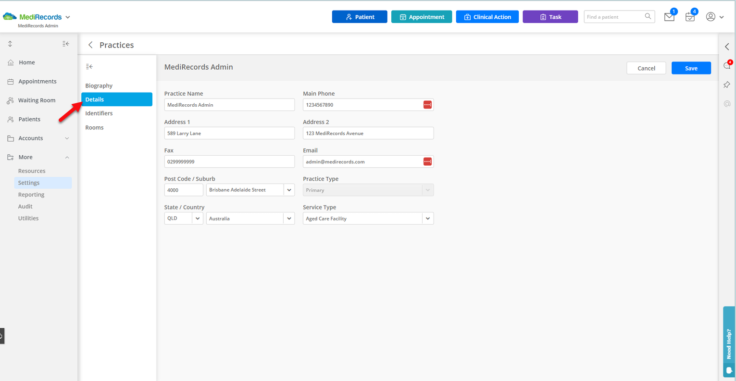Click the back arrow beside Practices
Screen dimensions: 736x381
90,45
